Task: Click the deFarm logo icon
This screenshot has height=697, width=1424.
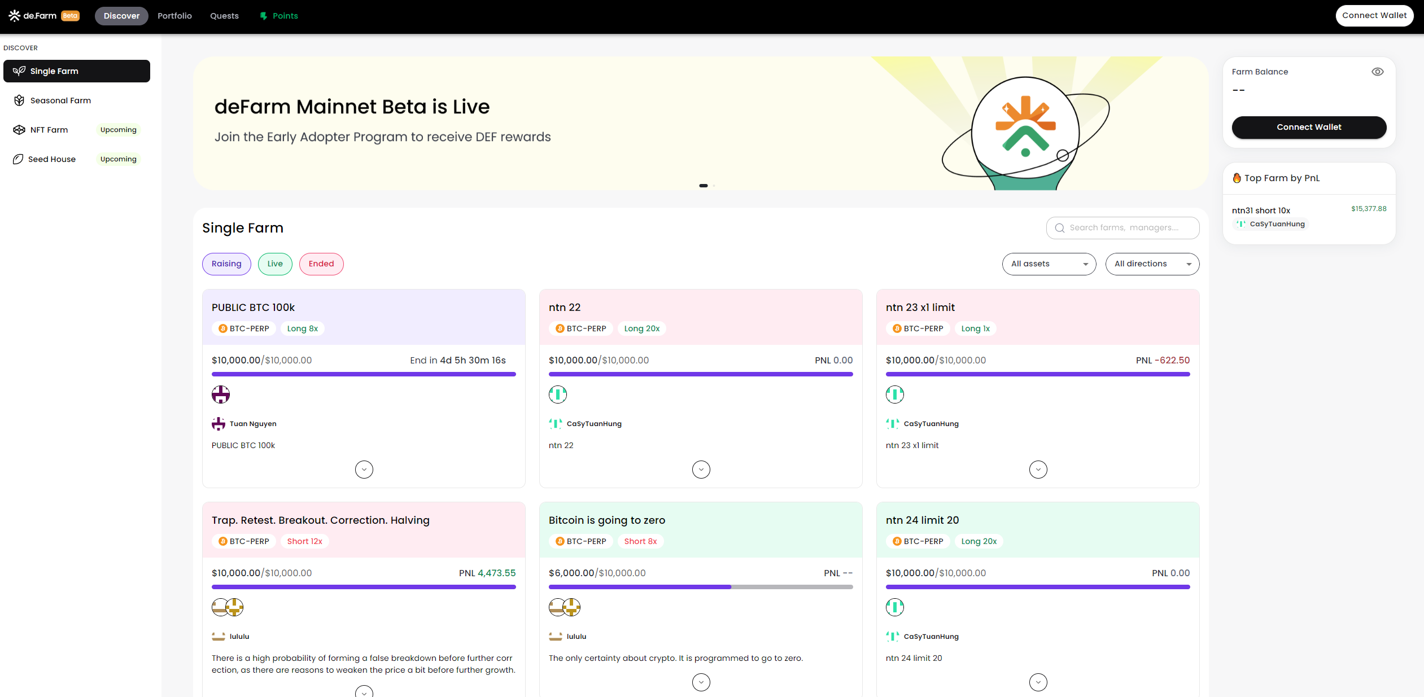Action: [15, 16]
